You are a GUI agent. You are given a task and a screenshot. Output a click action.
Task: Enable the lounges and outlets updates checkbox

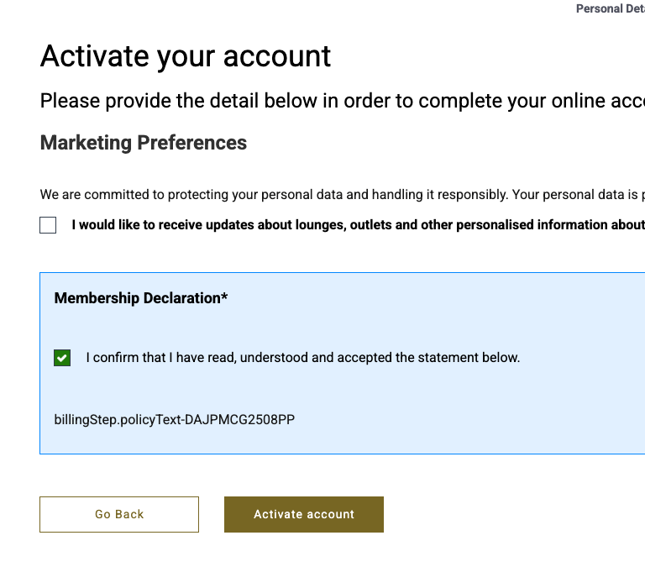click(x=48, y=225)
